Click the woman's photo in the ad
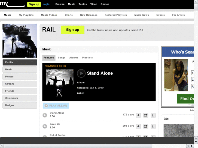The width and height of the screenshot is (198, 148). click(x=176, y=75)
